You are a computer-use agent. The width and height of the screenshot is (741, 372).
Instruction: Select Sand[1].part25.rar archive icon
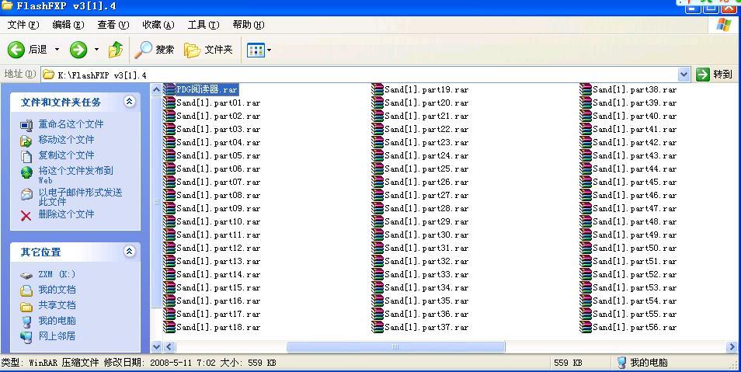pyautogui.click(x=377, y=169)
